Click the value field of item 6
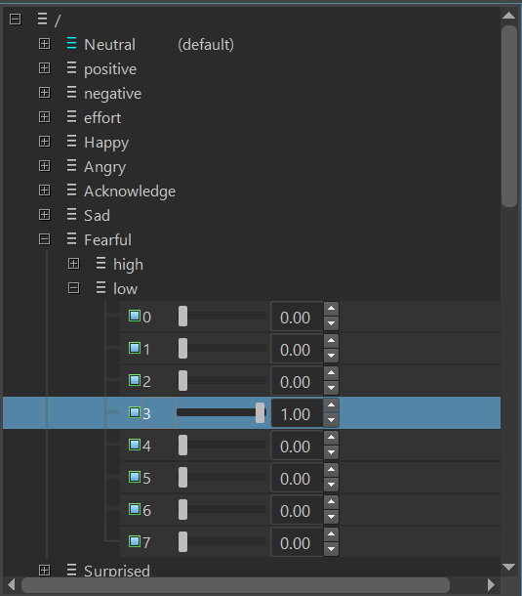Image resolution: width=522 pixels, height=596 pixels. click(x=297, y=510)
